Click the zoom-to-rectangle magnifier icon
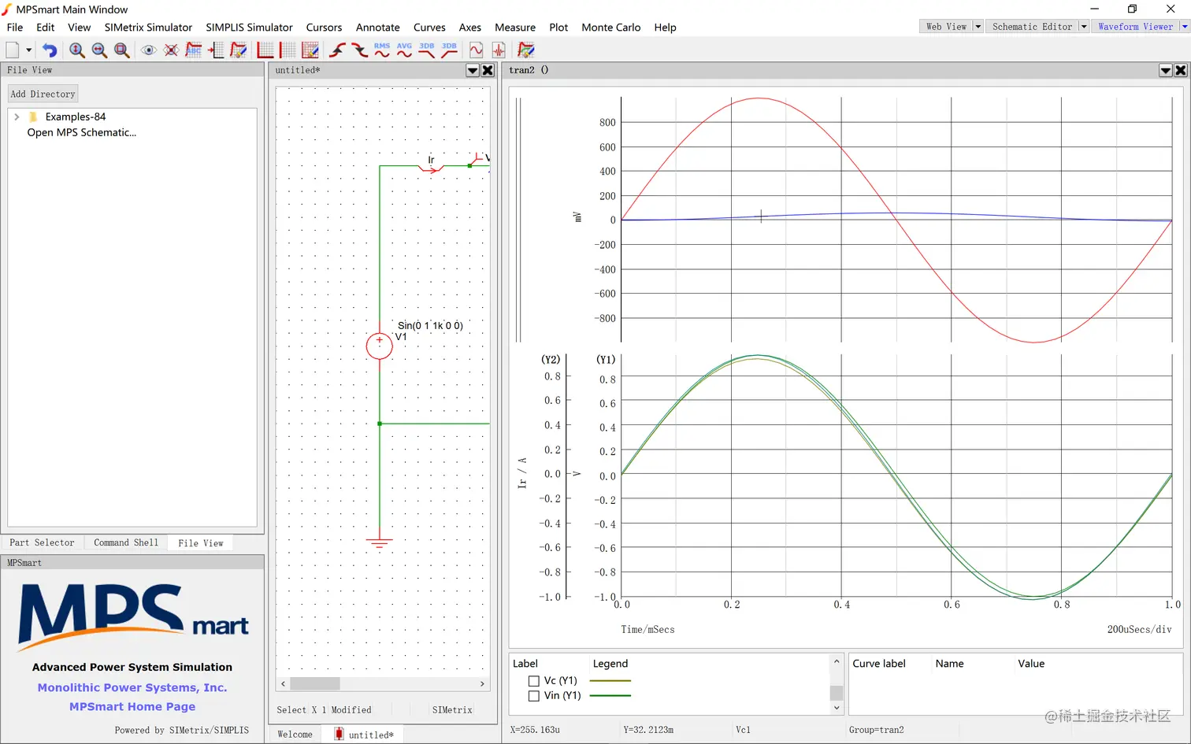This screenshot has height=744, width=1191. (x=122, y=50)
